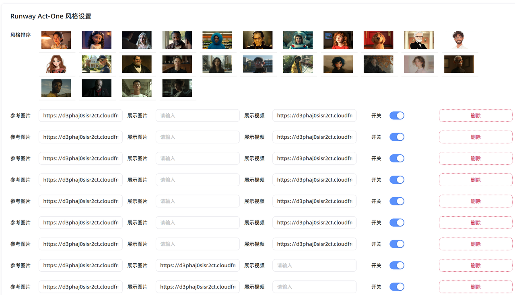Focus the first row's 展示视频 URL field
Viewport: 515px width, 295px height.
[x=314, y=116]
